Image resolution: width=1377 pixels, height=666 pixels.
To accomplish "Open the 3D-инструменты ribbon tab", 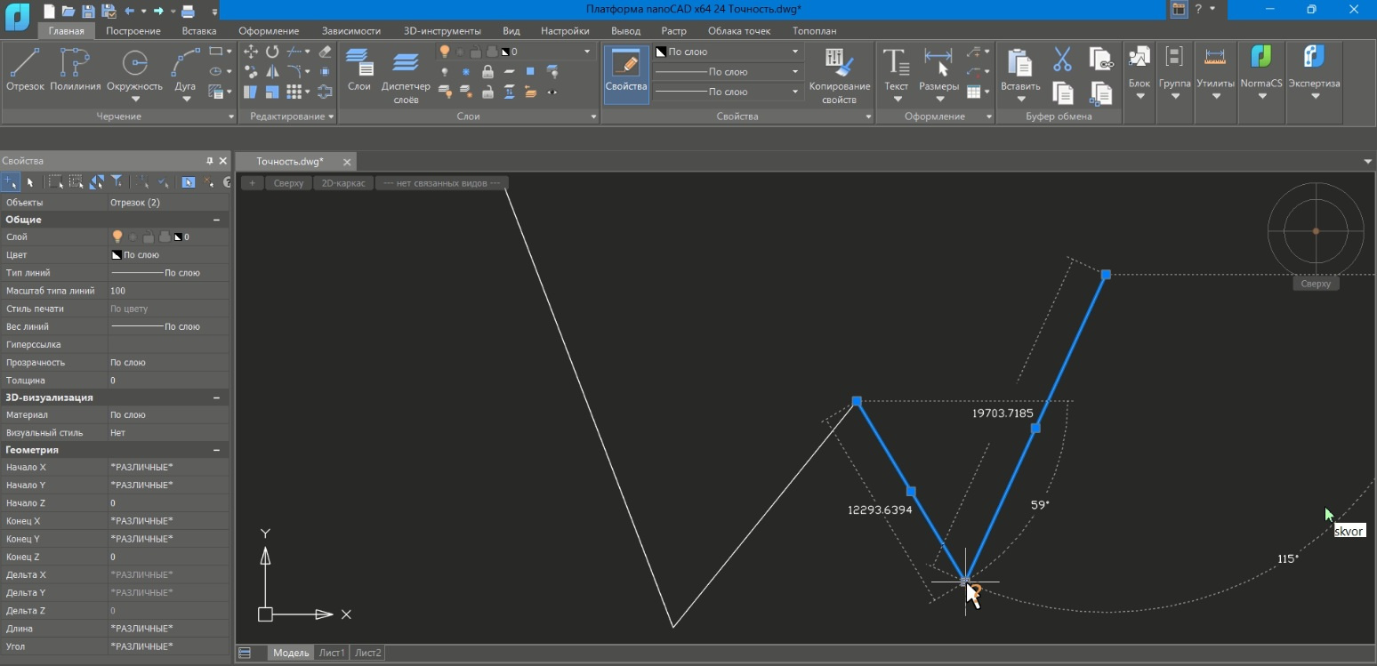I will tap(442, 30).
